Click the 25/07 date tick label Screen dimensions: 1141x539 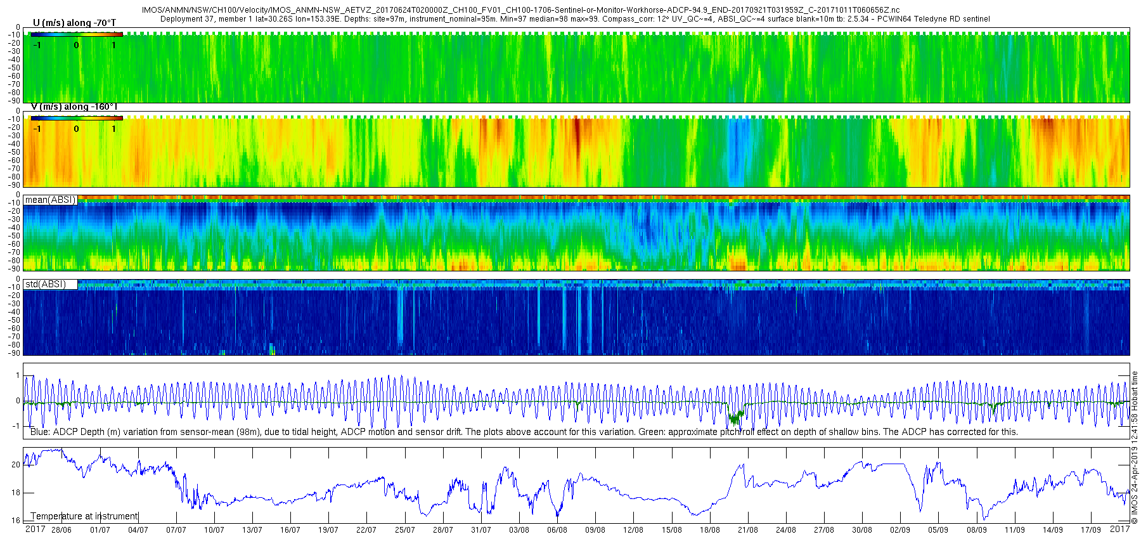404,530
